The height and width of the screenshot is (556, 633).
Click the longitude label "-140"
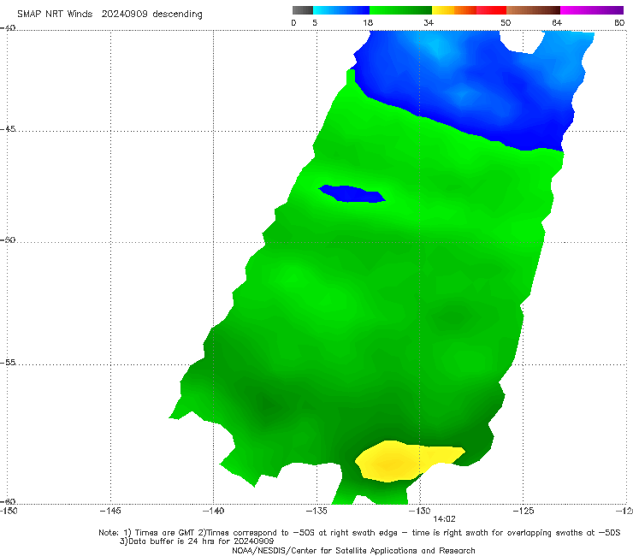pyautogui.click(x=213, y=511)
